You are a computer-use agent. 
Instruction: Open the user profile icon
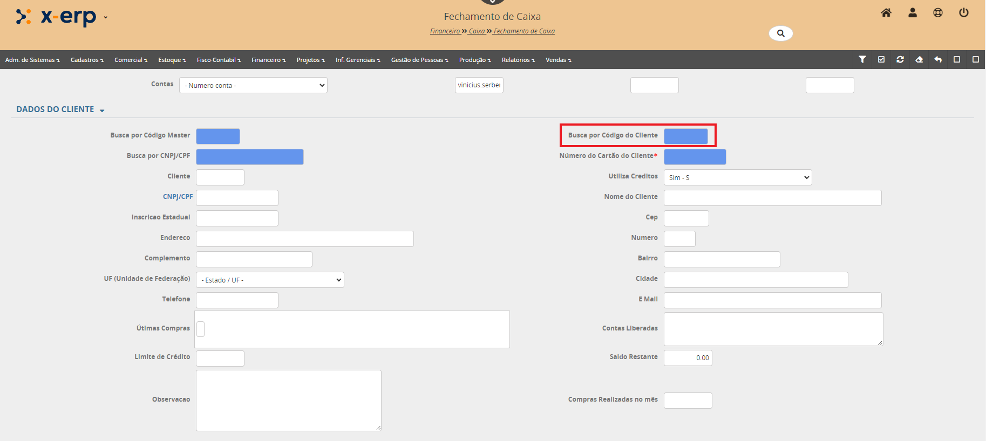click(x=913, y=13)
